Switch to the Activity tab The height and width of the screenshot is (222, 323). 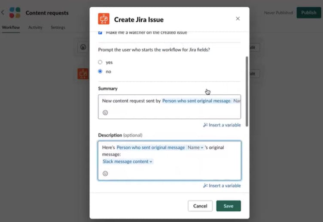coord(35,27)
